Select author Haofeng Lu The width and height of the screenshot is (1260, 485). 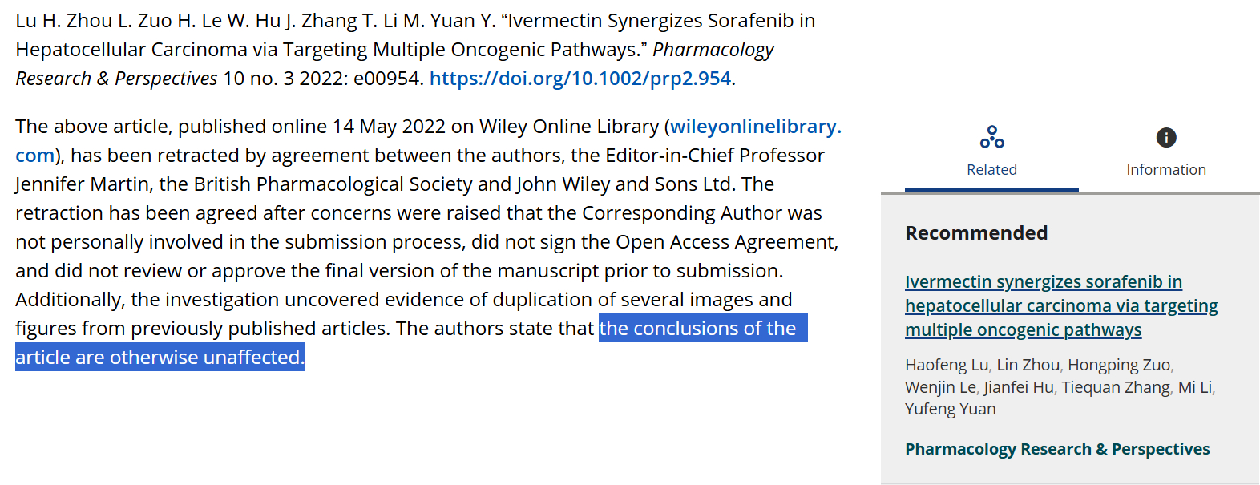pos(947,365)
